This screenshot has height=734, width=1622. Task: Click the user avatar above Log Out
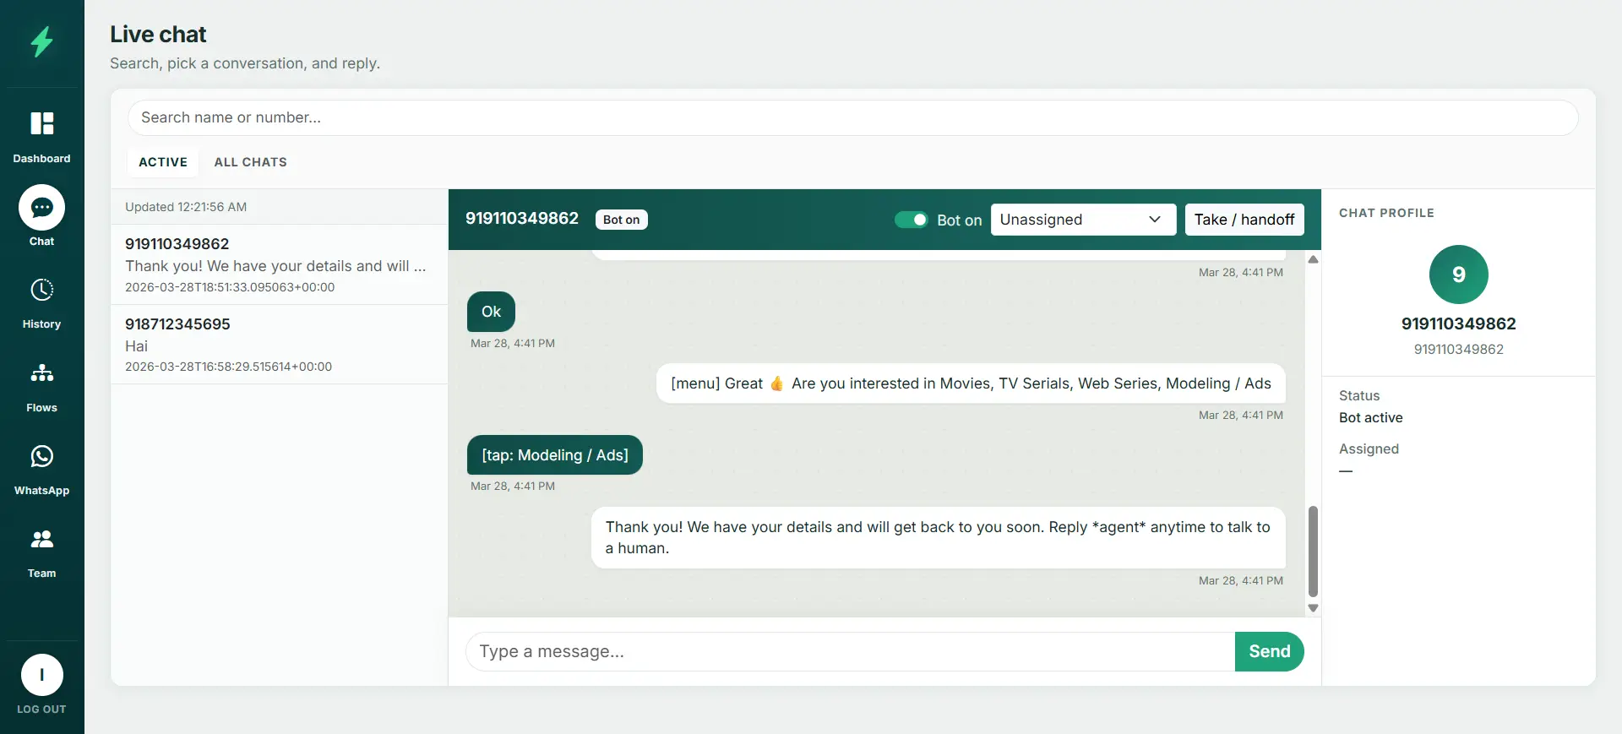41,675
